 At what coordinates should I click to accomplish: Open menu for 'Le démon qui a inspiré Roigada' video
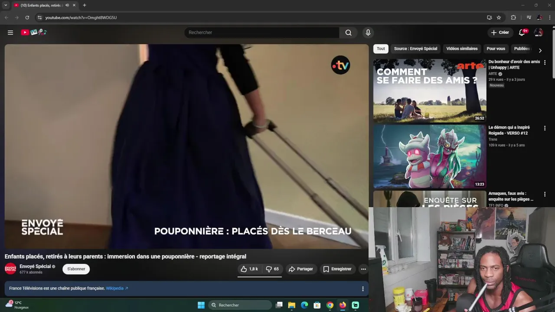tap(545, 128)
